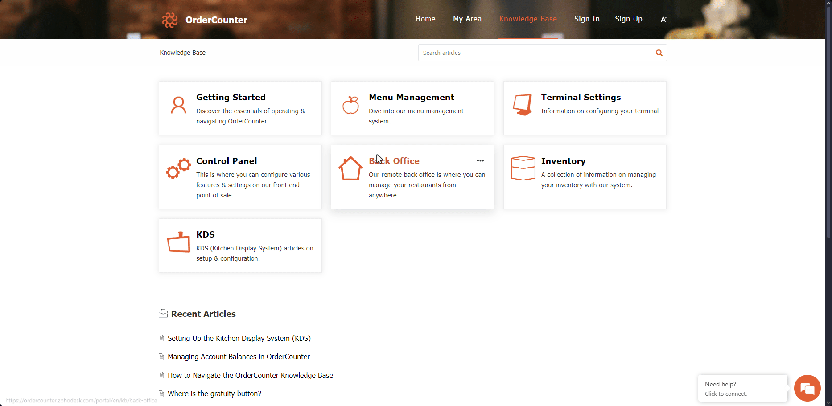
Task: Click document icon beside KDS setup article
Action: pos(161,338)
